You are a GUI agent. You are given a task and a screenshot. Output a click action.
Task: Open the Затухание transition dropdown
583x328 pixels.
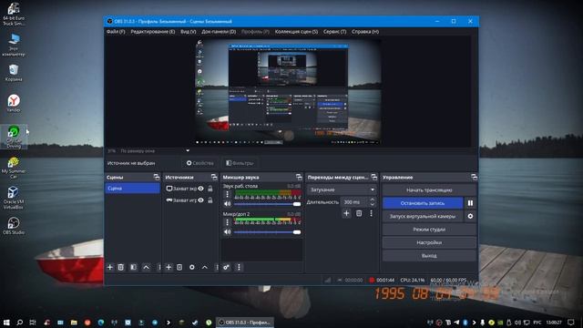[342, 190]
